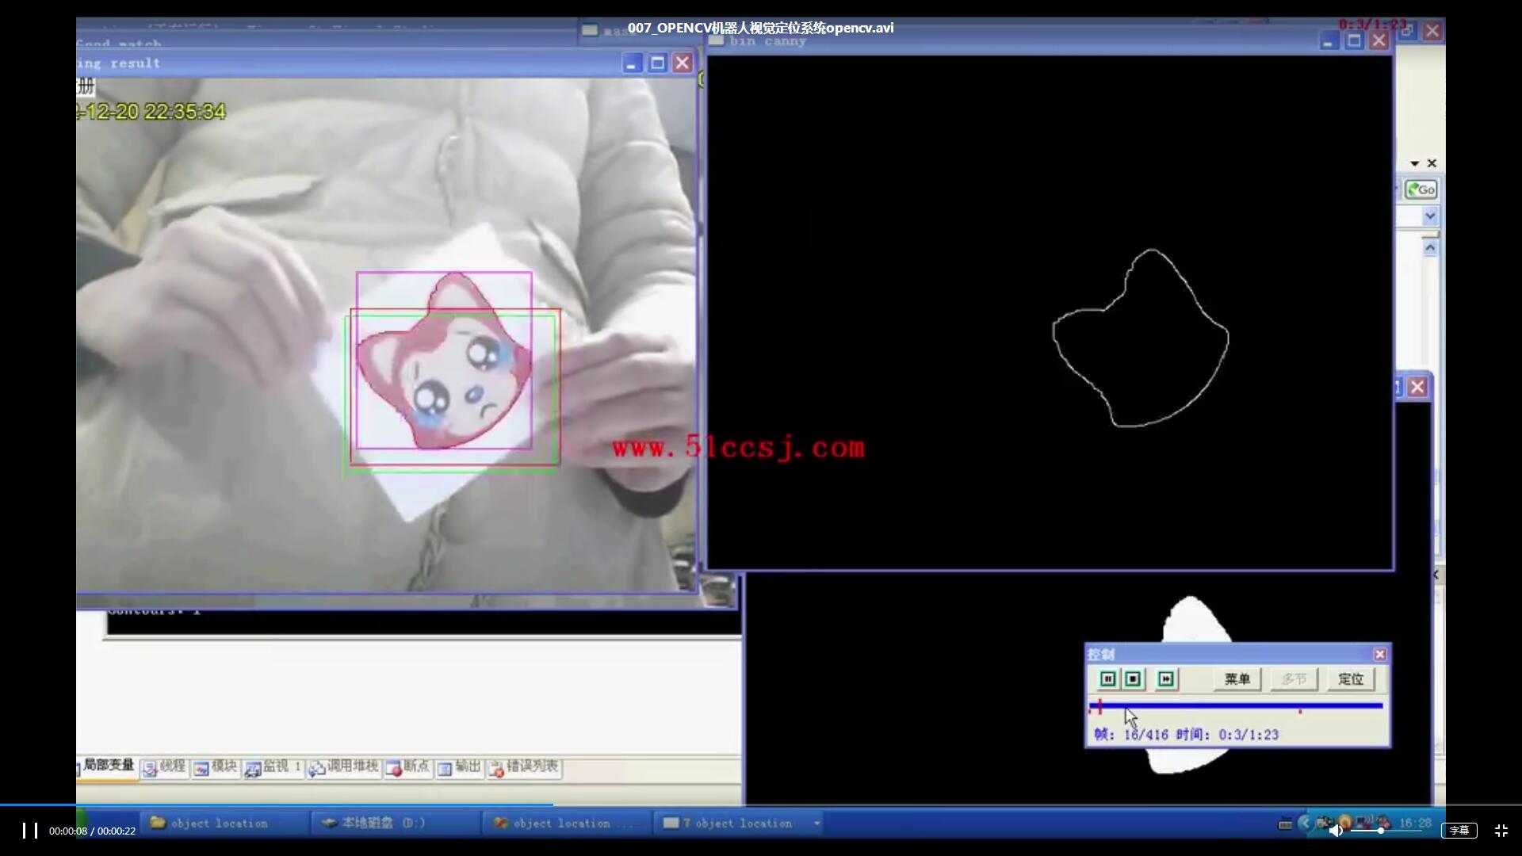
Task: Exit fullscreen in the video player
Action: 1501,830
